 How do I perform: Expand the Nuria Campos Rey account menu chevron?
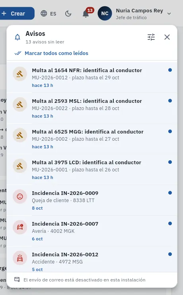pos(169,14)
